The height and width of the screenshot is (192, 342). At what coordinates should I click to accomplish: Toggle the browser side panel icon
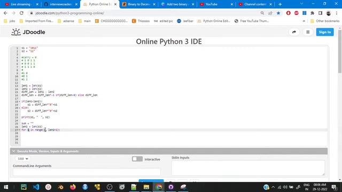(320, 13)
